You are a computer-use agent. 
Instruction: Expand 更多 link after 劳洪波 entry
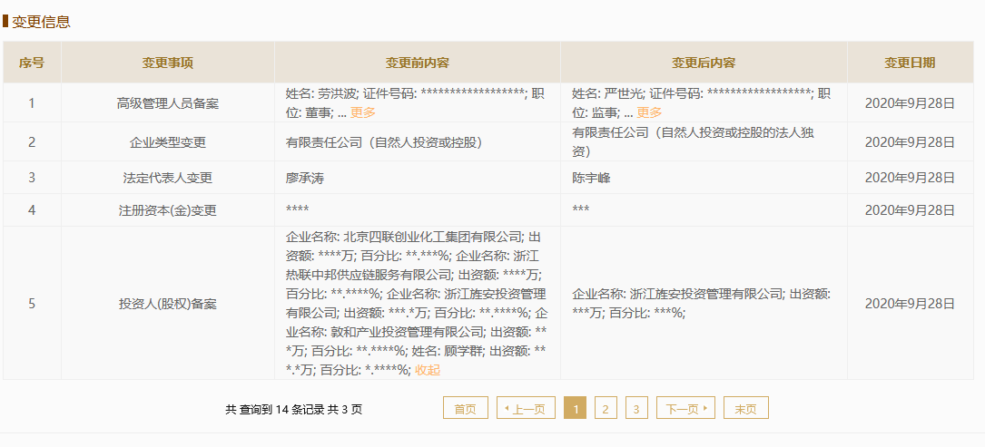coord(363,113)
